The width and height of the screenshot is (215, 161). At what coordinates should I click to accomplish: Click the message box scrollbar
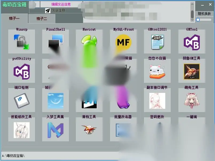(x=192, y=12)
